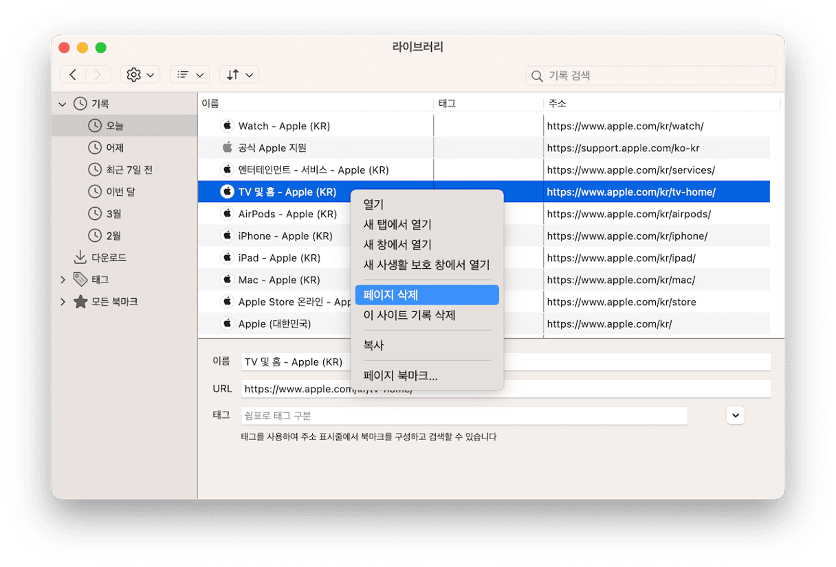Choose 페이지 북마크... from context menu
The image size is (836, 567).
[427, 375]
